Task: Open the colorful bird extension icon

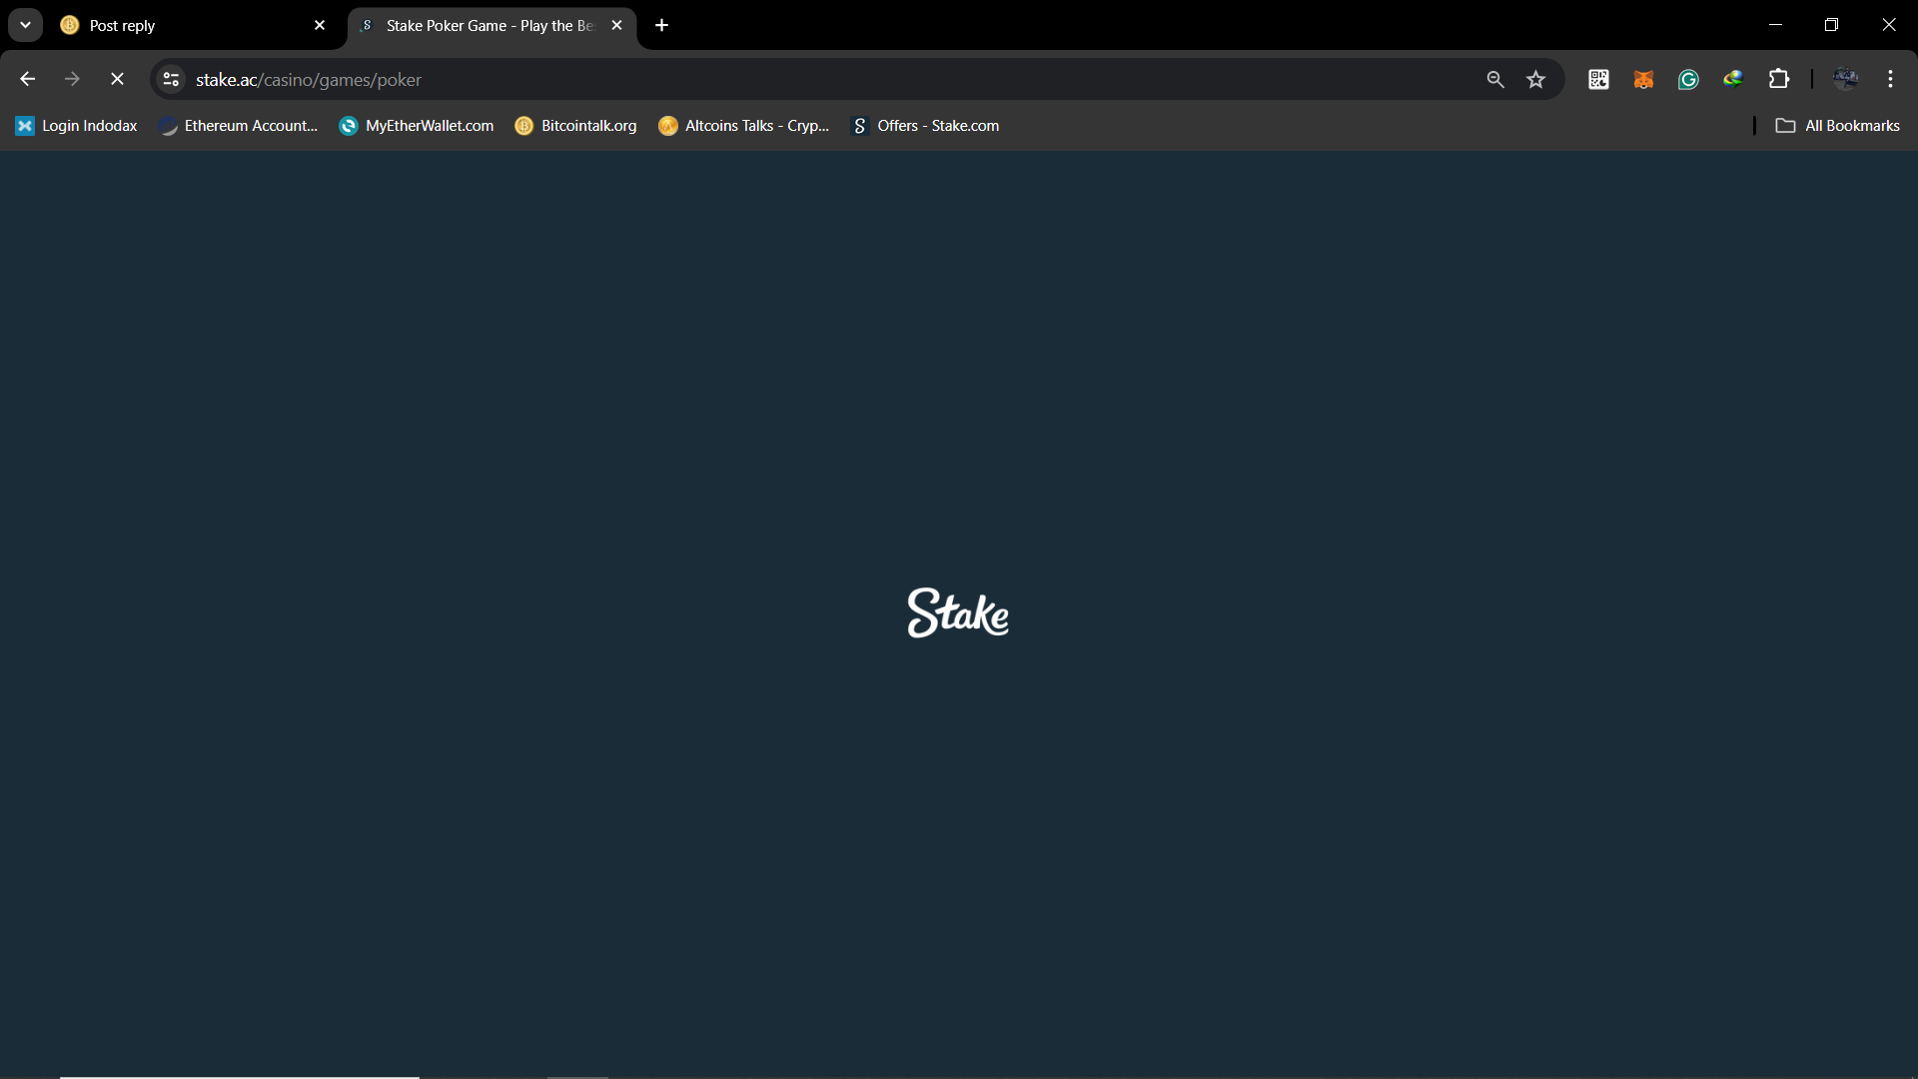Action: point(1733,79)
